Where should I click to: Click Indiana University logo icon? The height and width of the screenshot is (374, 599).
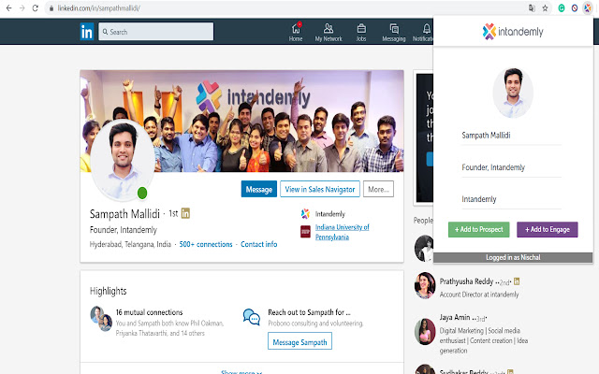tap(305, 231)
